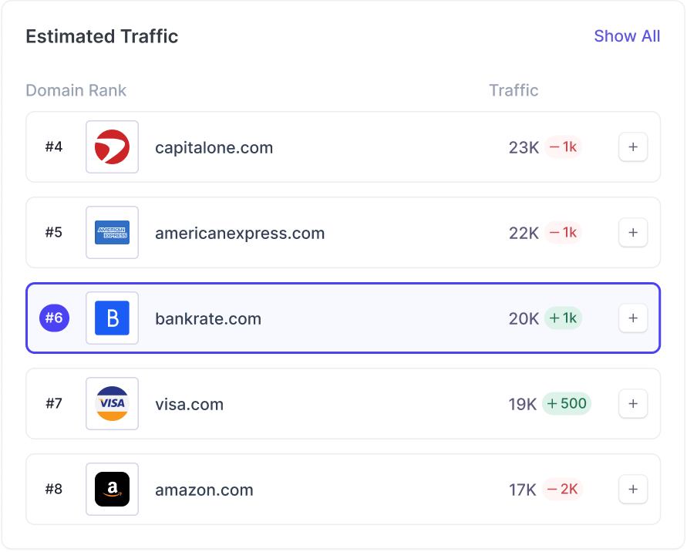Click the +1k traffic change badge
Image resolution: width=687 pixels, height=552 pixels.
click(563, 318)
